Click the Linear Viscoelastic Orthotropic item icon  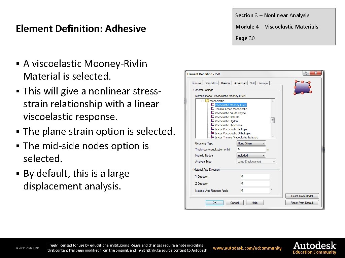pos(212,133)
